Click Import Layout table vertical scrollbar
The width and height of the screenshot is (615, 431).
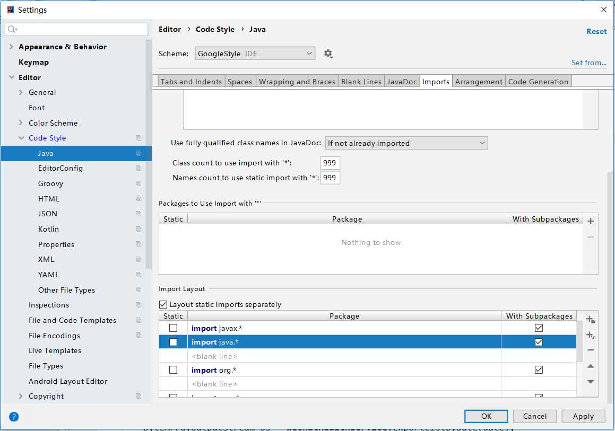pyautogui.click(x=579, y=341)
